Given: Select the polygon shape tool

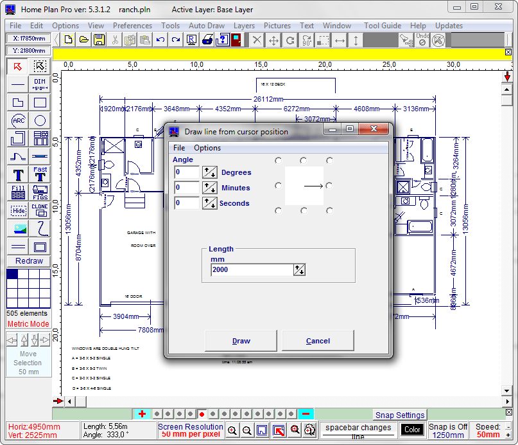Looking at the screenshot, I should (18, 102).
